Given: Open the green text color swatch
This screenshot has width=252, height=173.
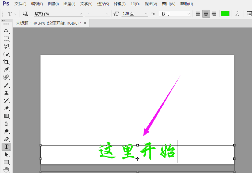Looking at the screenshot, I should coord(225,14).
